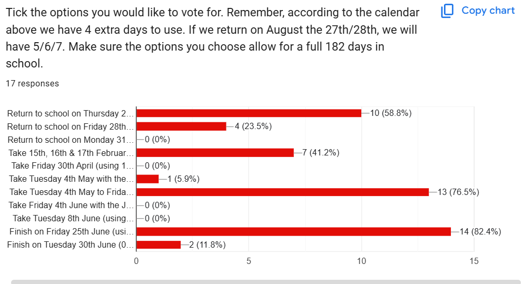Click the Copy chart text link
The height and width of the screenshot is (284, 523).
click(488, 11)
